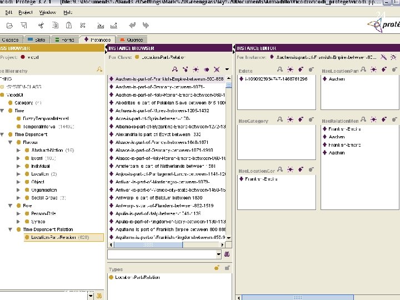Viewport: 400px width, 300px height.
Task: Click create instance icon in Instance Browser toolbar
Action: pos(195,69)
